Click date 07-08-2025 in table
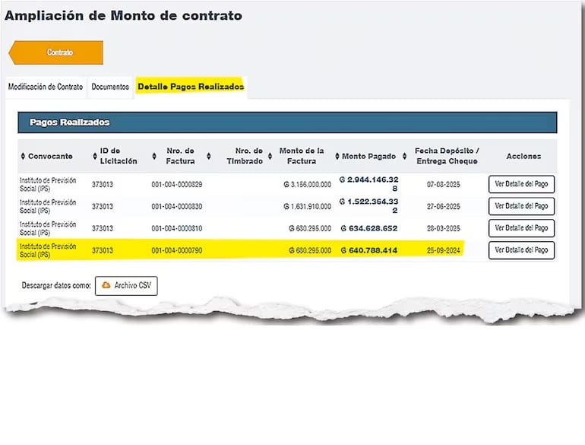585x445 pixels. point(443,185)
